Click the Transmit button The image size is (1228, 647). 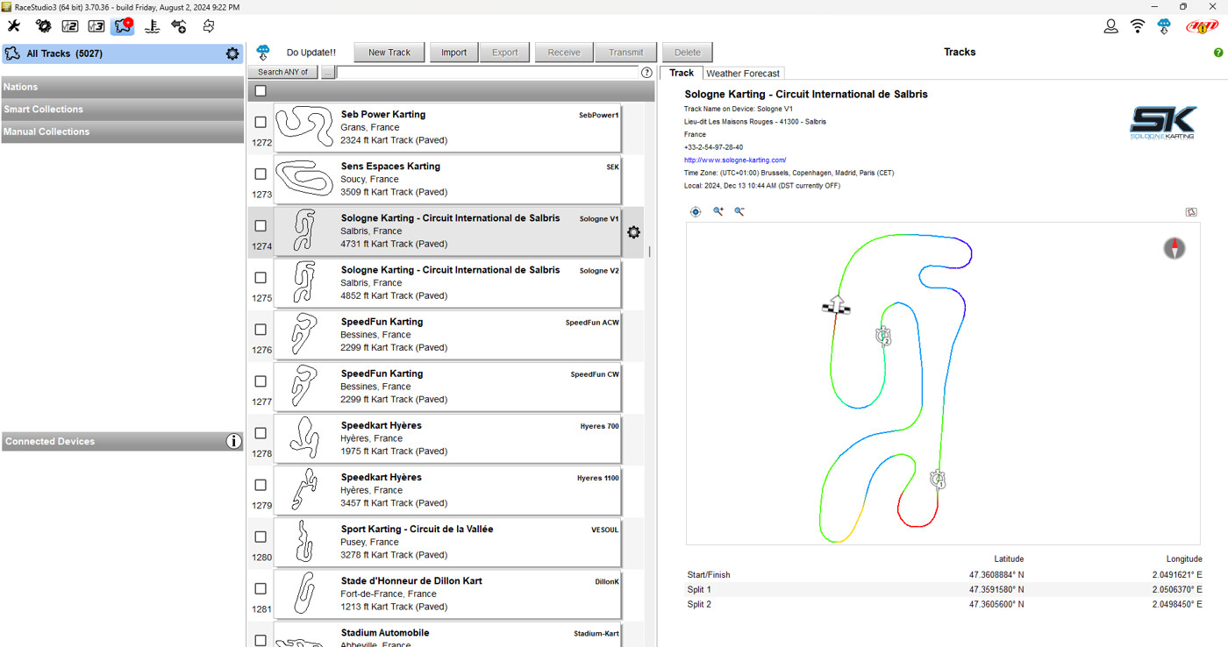[x=626, y=53]
